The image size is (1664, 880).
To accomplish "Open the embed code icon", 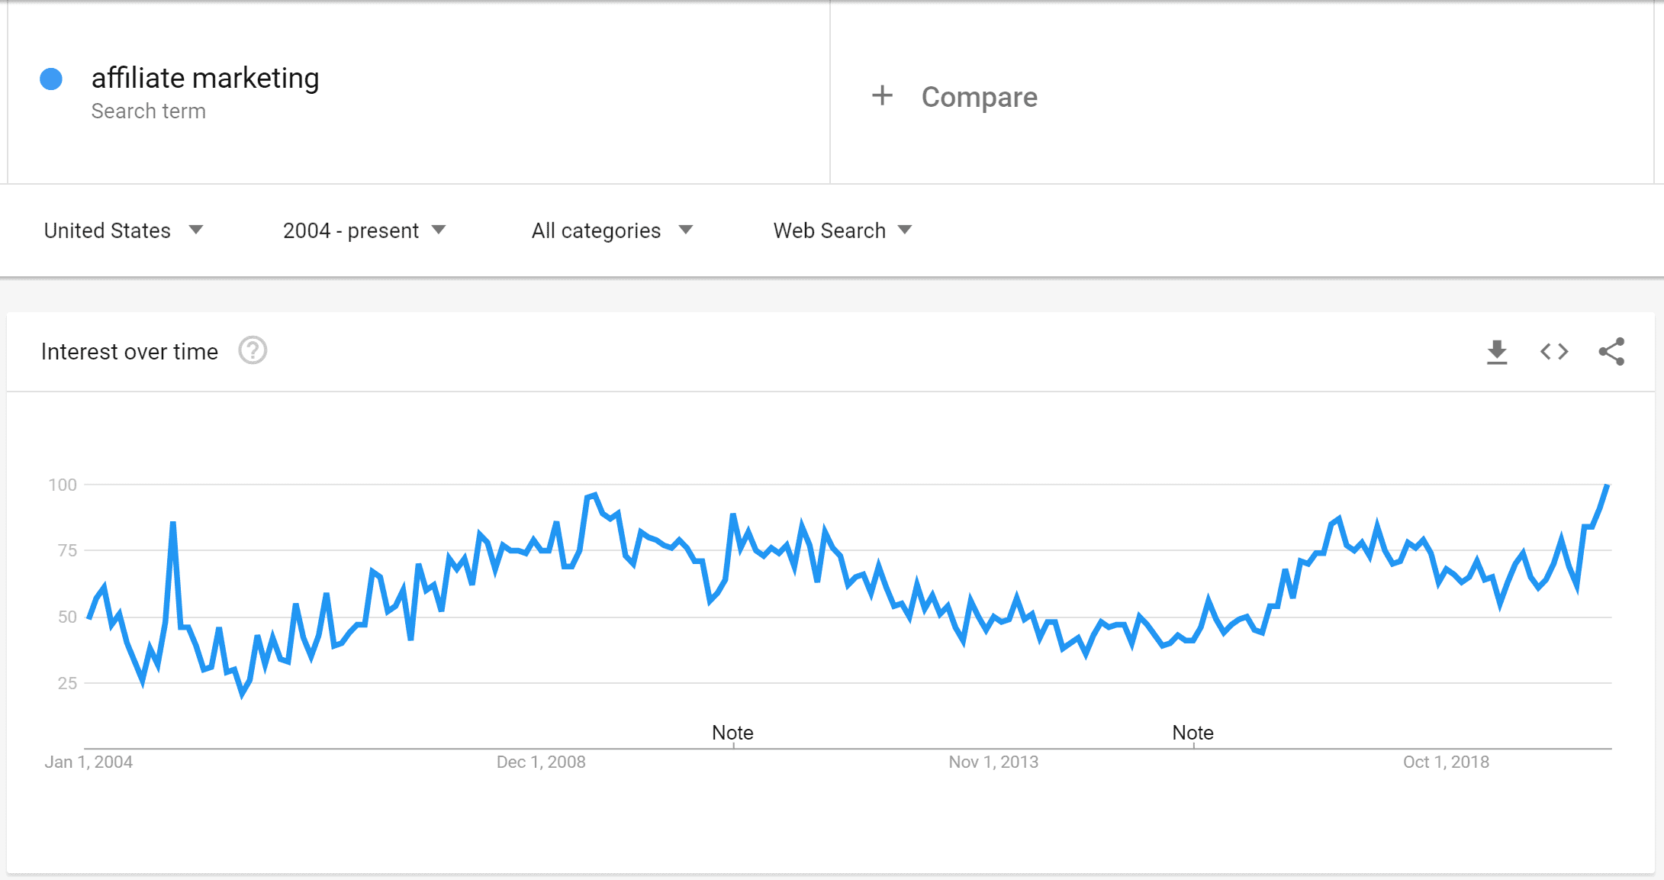I will click(x=1554, y=352).
